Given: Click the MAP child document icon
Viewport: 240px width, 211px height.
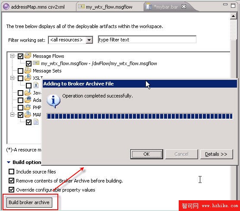Looking at the screenshot, I should pos(36,122).
